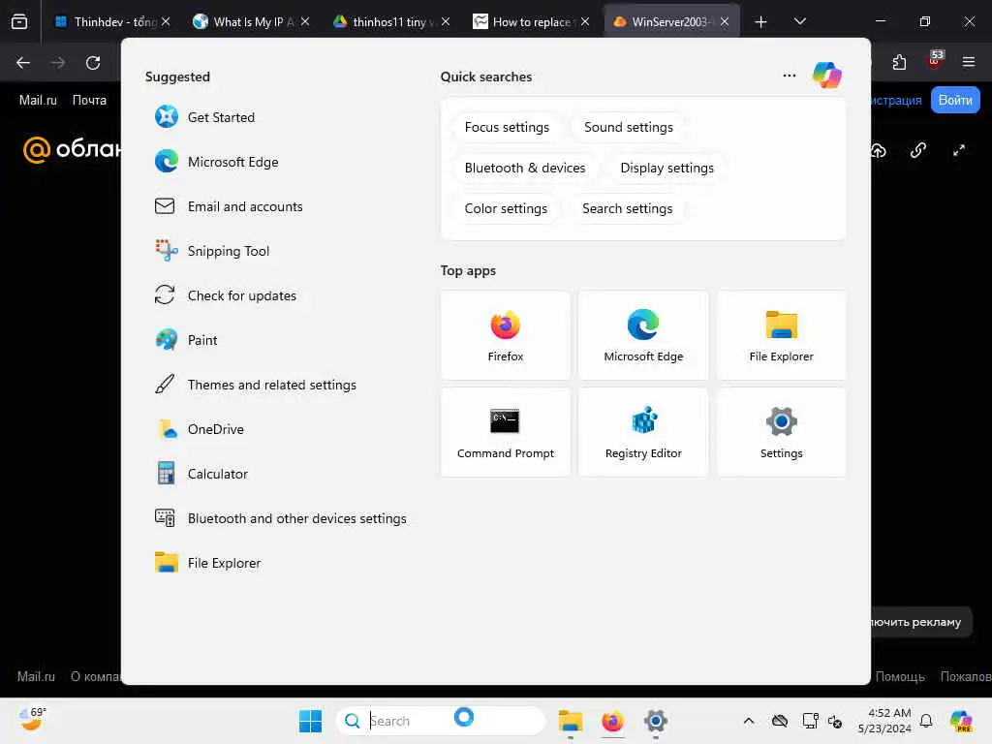
Task: Click Войти login button
Action: click(x=955, y=100)
